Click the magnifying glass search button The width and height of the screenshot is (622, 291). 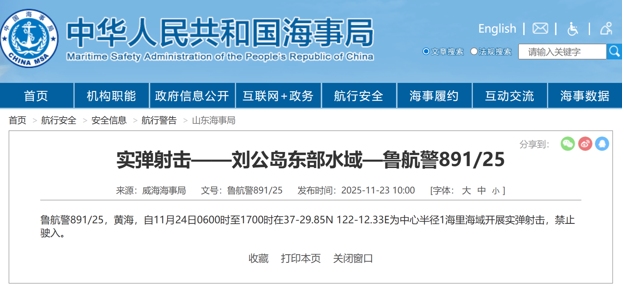614,51
